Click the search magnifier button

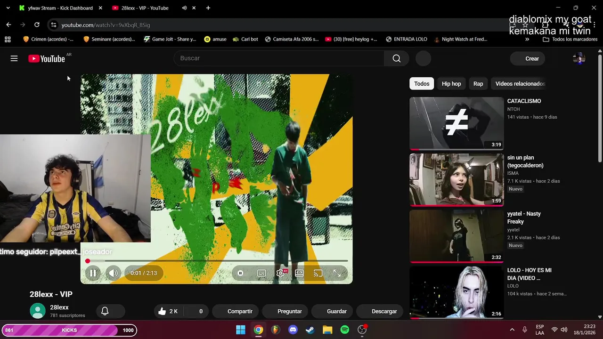point(397,58)
